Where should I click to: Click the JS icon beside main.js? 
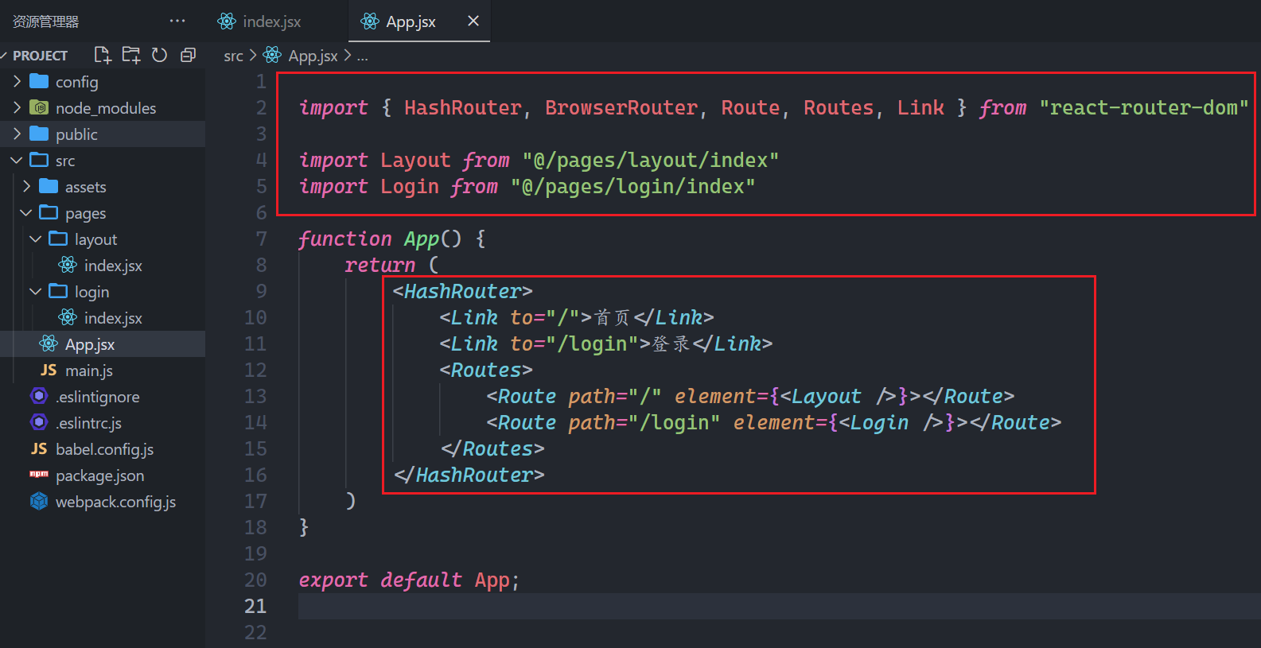click(x=49, y=370)
